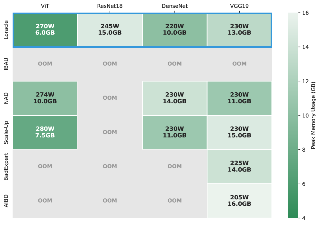Select the Scale-Up ViT 280W cell
The image size is (320, 225).
[x=45, y=132]
